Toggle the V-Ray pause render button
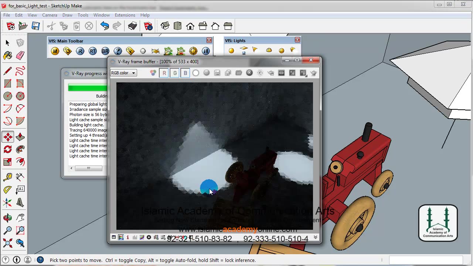Screen dimensions: 473x266 [206, 51]
